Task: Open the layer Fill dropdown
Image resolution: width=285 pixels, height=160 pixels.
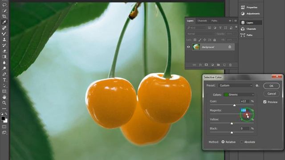Action: point(232,40)
